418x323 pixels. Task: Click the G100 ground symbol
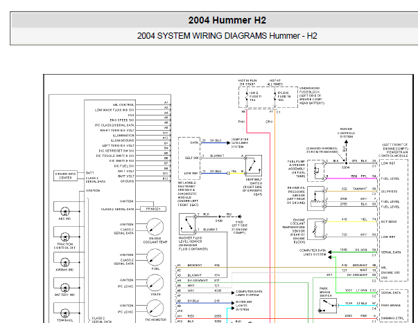point(240,216)
